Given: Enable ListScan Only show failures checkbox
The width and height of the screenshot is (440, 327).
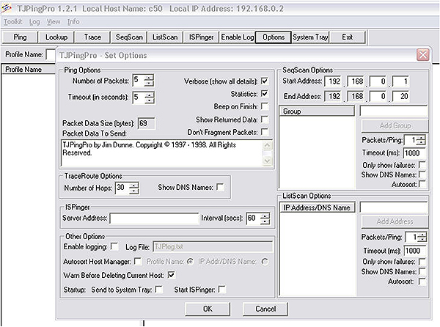Looking at the screenshot, I should coord(422,261).
